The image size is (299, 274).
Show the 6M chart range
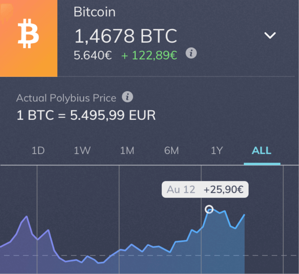click(x=172, y=151)
